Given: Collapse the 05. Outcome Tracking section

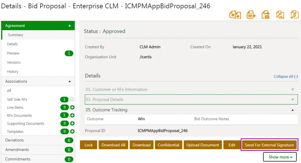Looking at the screenshot, I should [292, 110].
